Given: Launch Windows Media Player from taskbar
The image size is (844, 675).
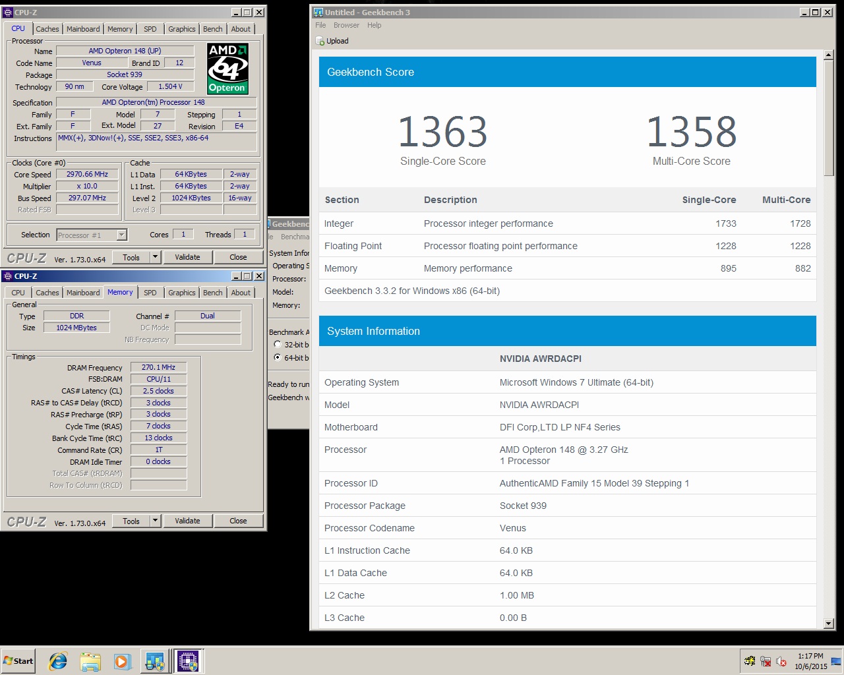Looking at the screenshot, I should (122, 661).
